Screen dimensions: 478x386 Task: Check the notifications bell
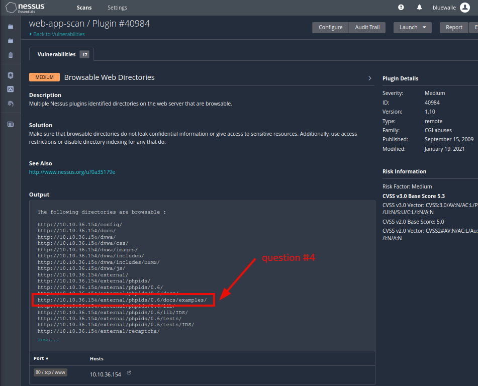pyautogui.click(x=419, y=7)
